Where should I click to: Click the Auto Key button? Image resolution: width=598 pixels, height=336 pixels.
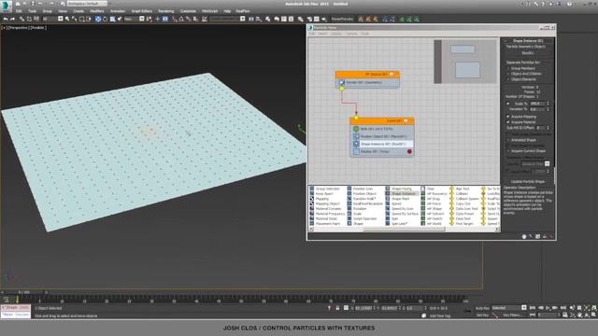click(482, 308)
